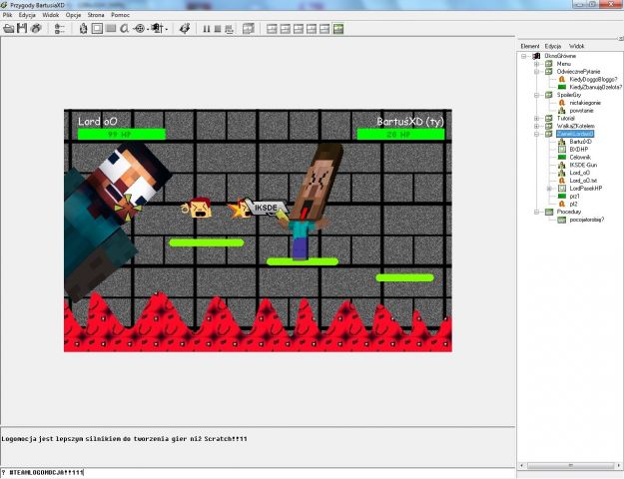The width and height of the screenshot is (624, 479).
Task: Select the first window layout icon
Action: coord(272,29)
